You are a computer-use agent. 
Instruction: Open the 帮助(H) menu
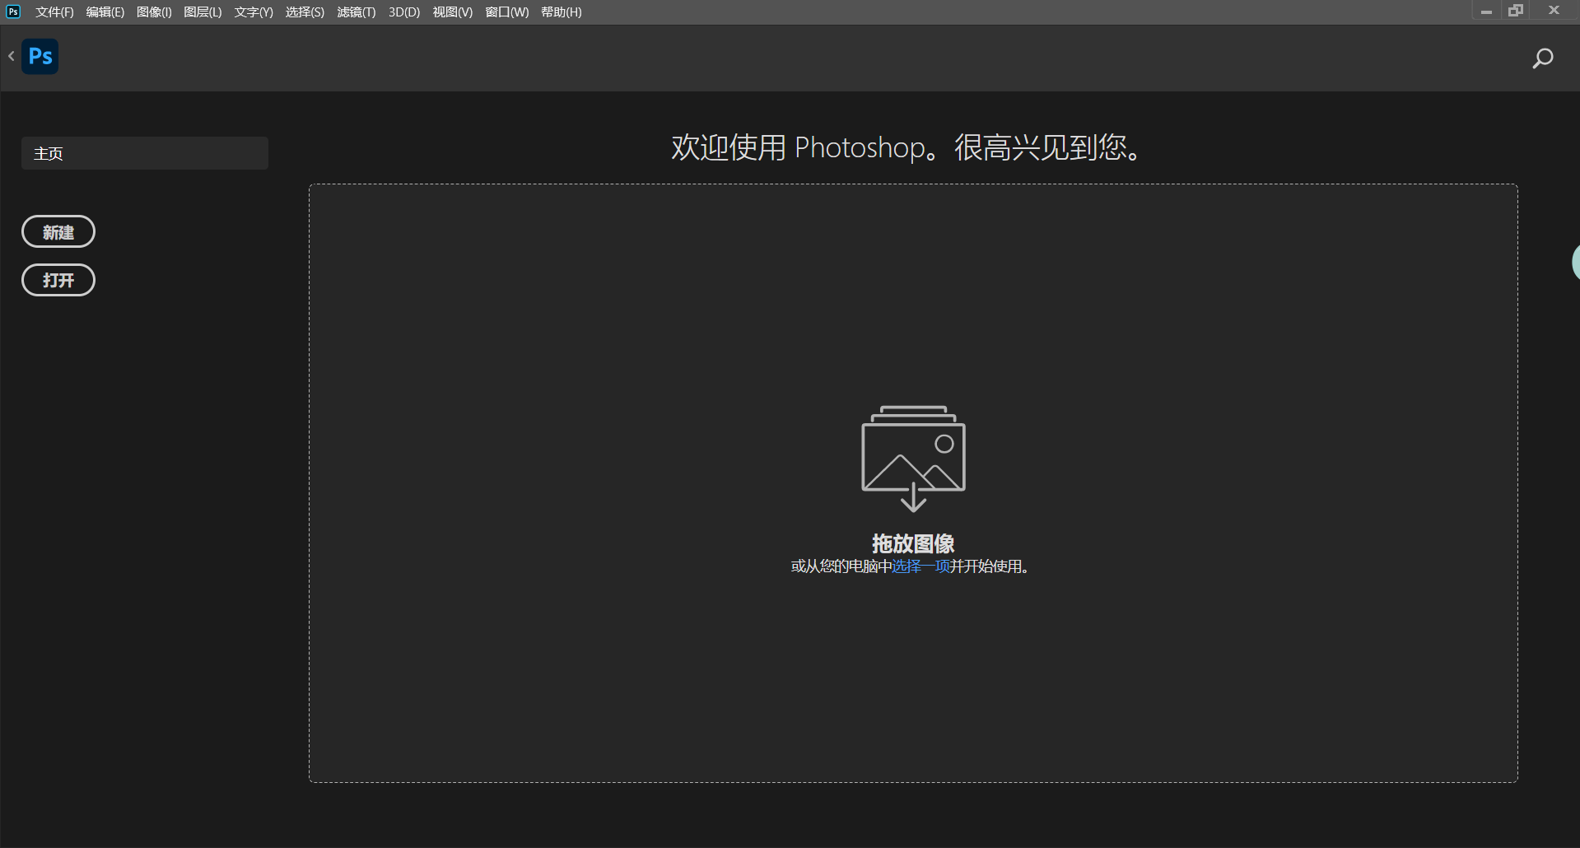[x=562, y=12]
